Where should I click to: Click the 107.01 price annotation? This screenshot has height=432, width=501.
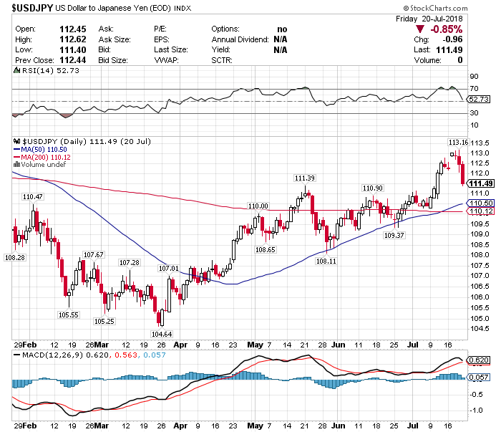click(169, 268)
